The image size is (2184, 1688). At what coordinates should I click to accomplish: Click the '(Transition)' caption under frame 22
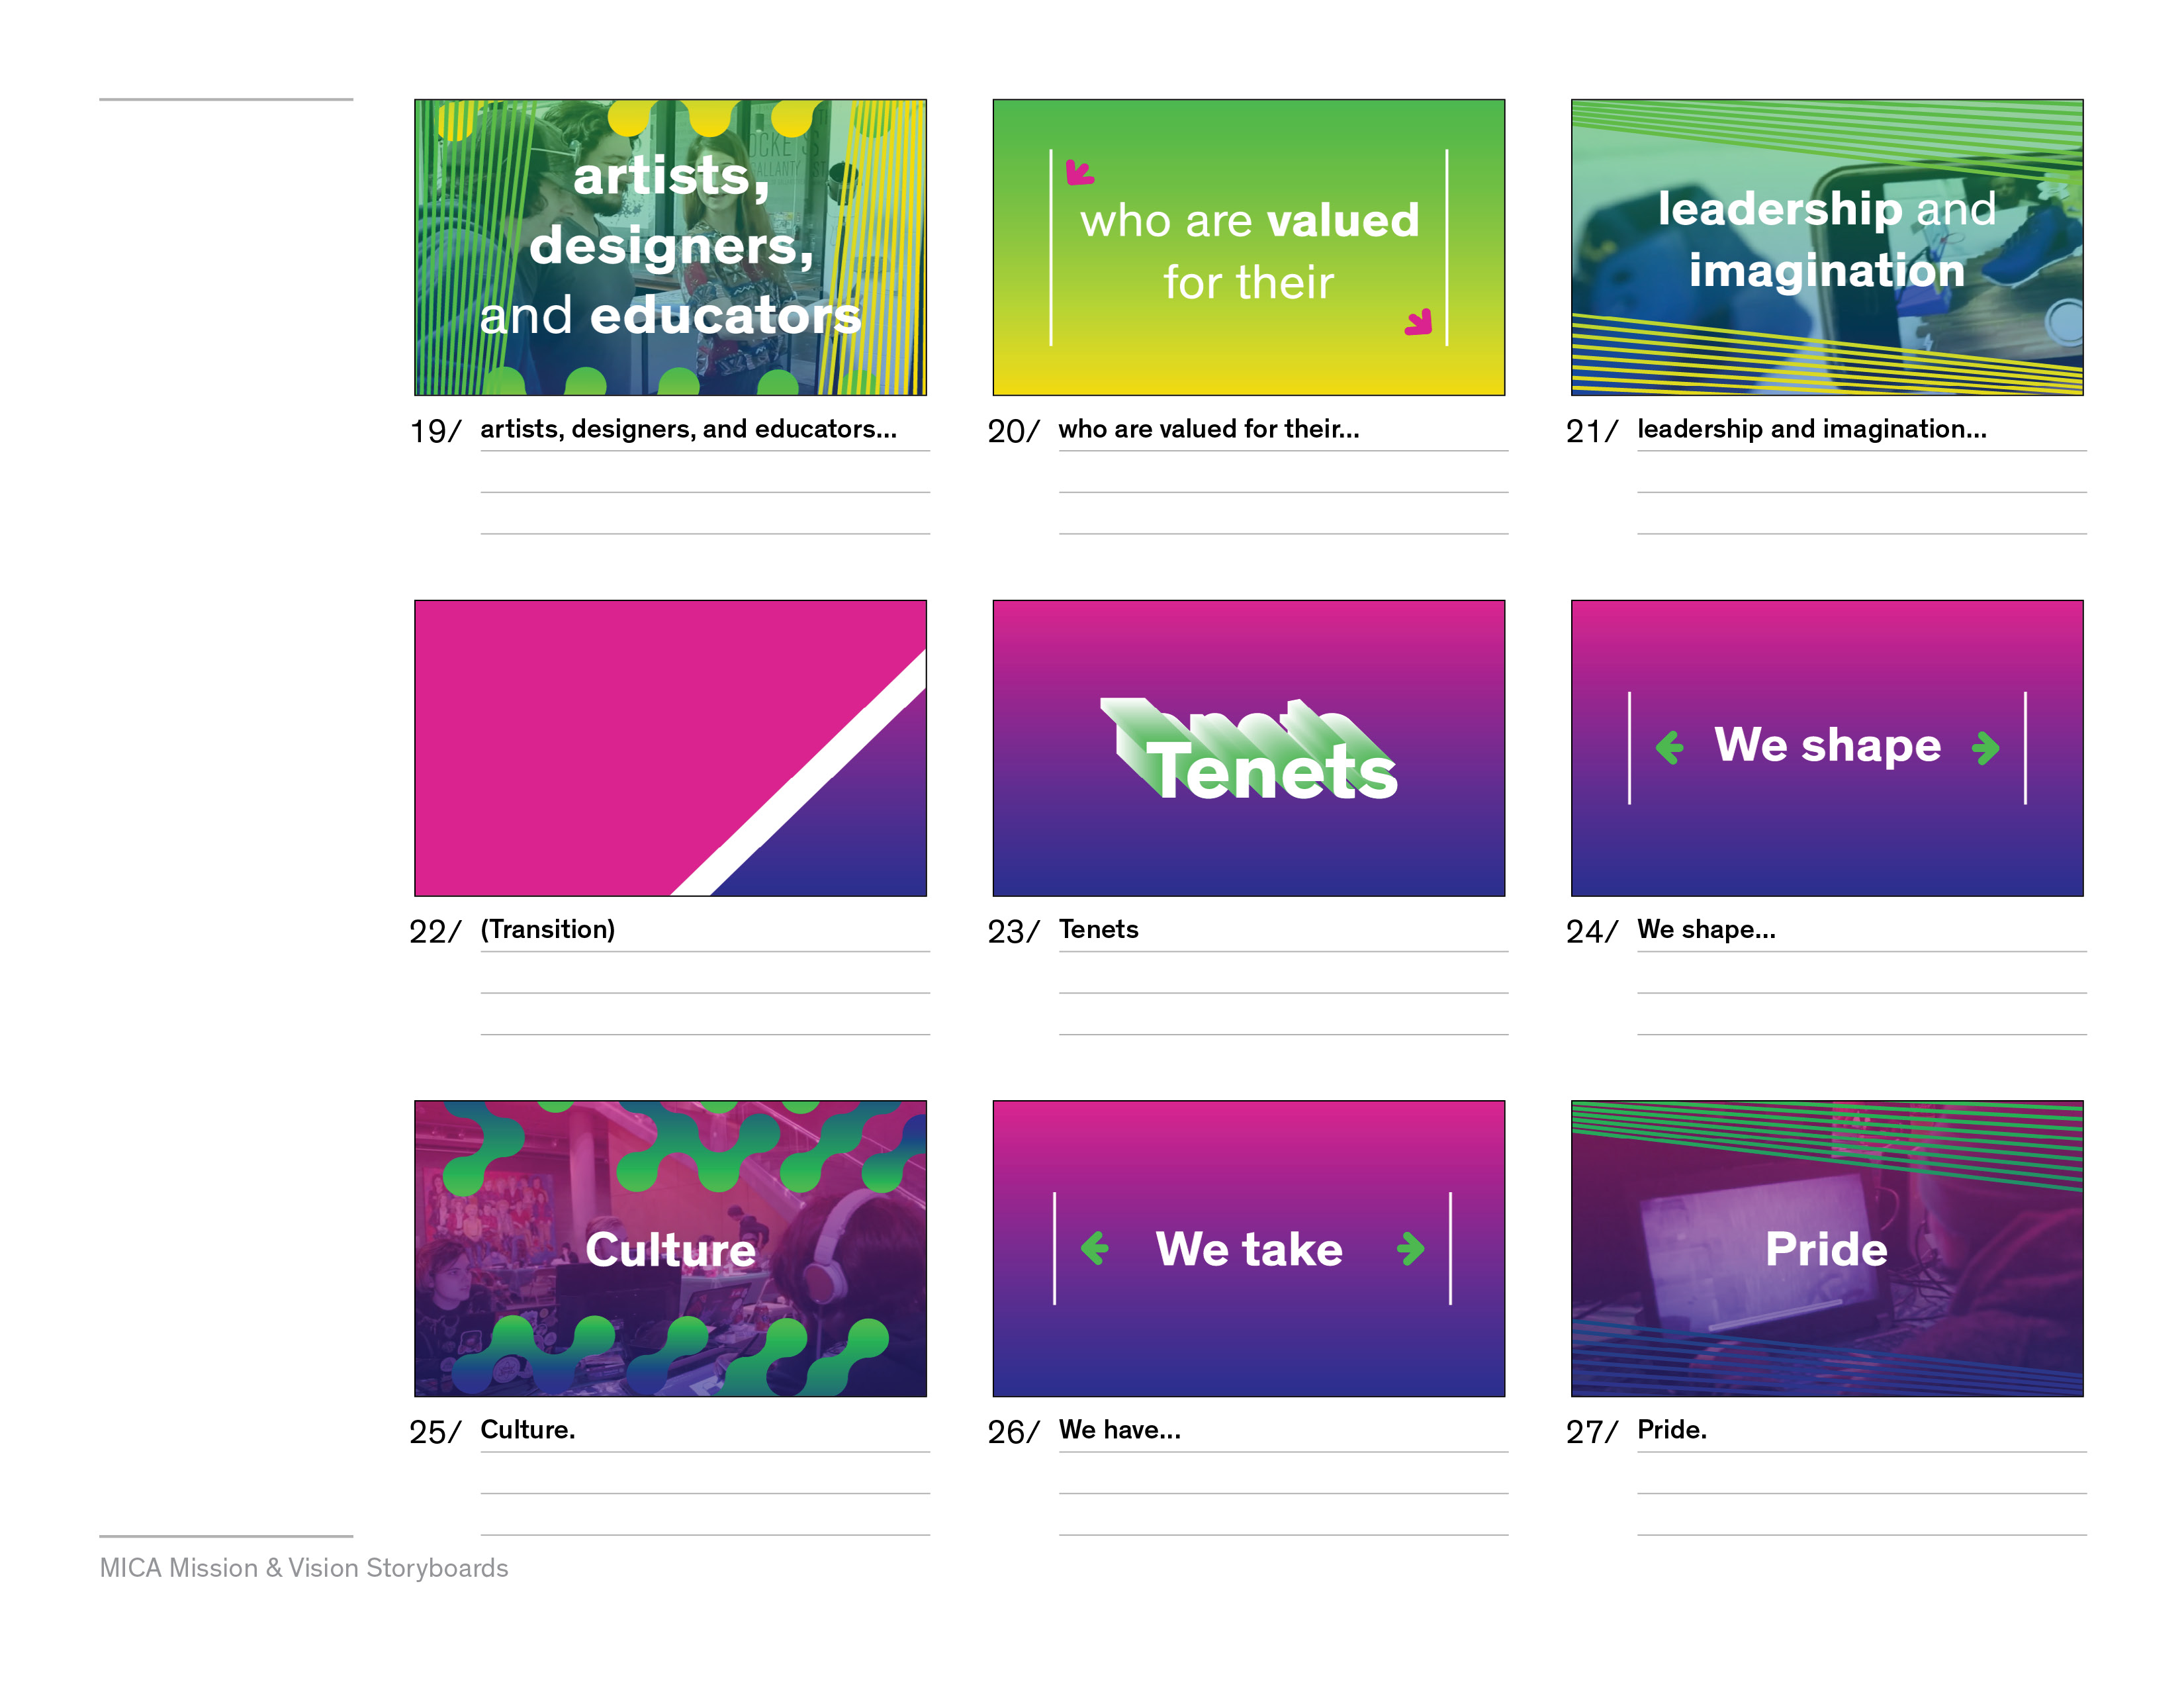[x=548, y=929]
